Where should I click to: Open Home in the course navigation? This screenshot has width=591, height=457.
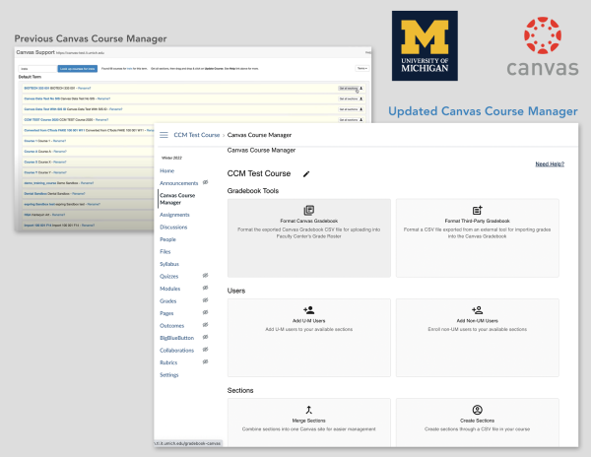167,171
